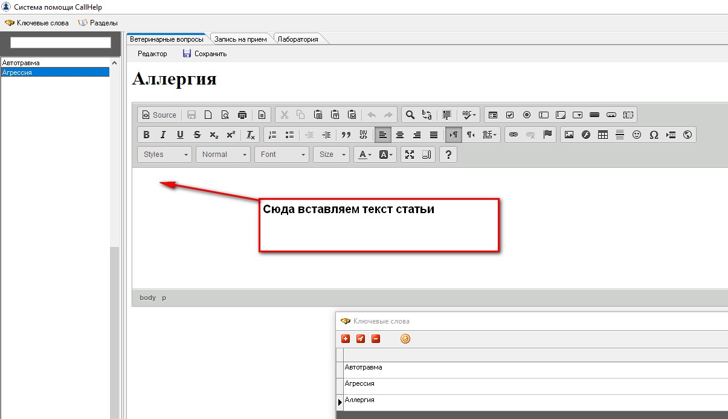728x419 pixels.
Task: Click the Insert Image icon
Action: (569, 135)
